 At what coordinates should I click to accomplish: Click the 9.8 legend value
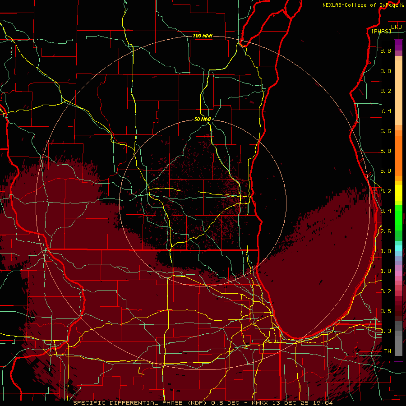coord(386,51)
